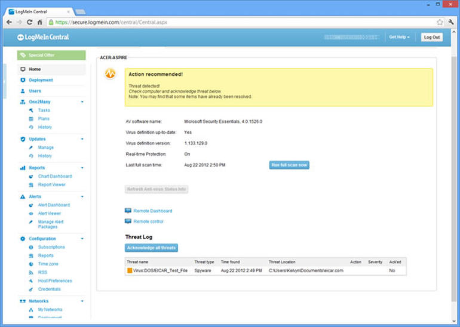The height and width of the screenshot is (327, 460).
Task: Click the Updates shield icon
Action: point(23,139)
